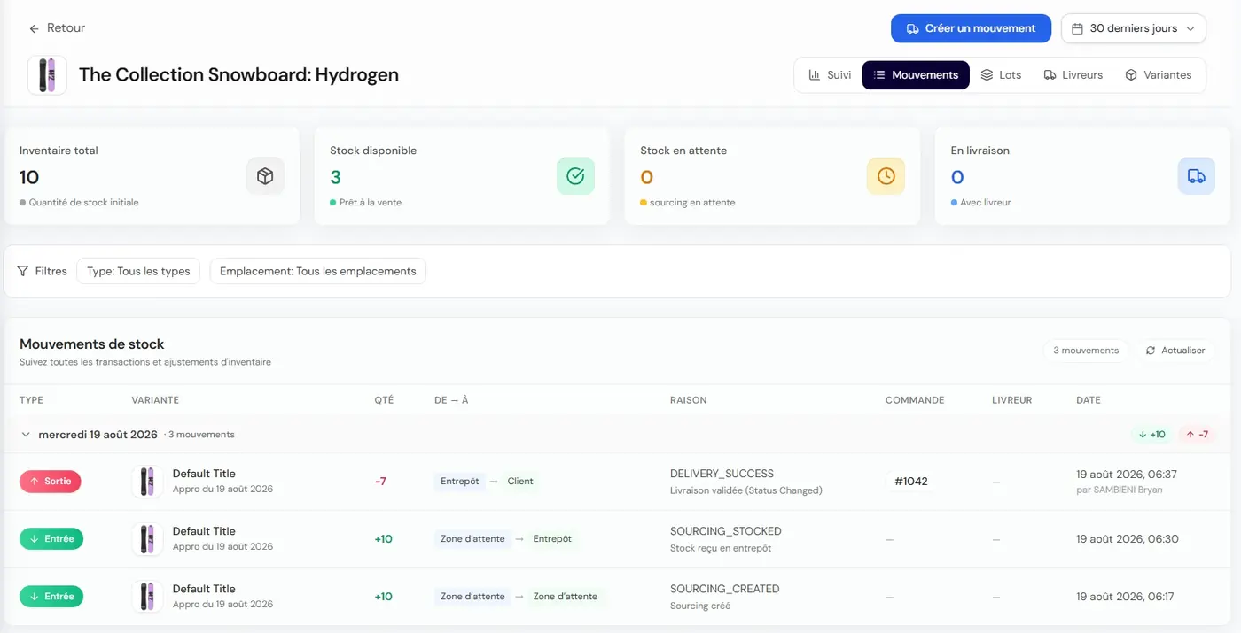The image size is (1241, 633).
Task: Click the box icon in Inventaire total card
Action: tap(265, 176)
